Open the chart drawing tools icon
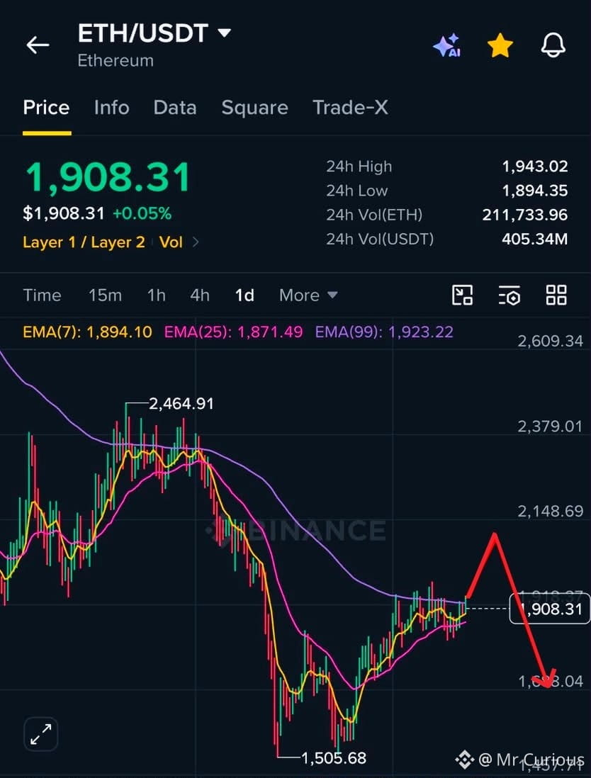The width and height of the screenshot is (591, 778). 462,295
